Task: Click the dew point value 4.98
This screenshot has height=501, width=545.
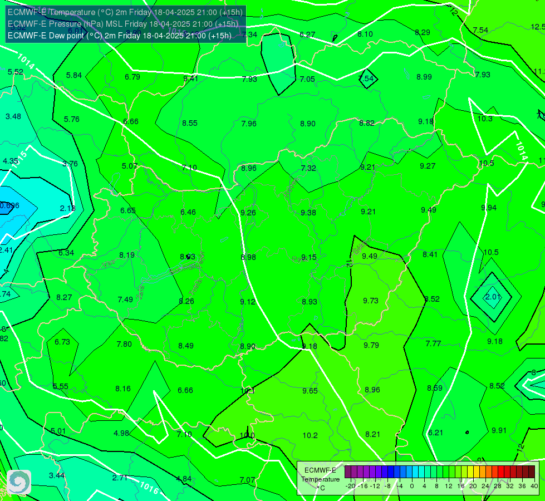Action: pyautogui.click(x=121, y=433)
